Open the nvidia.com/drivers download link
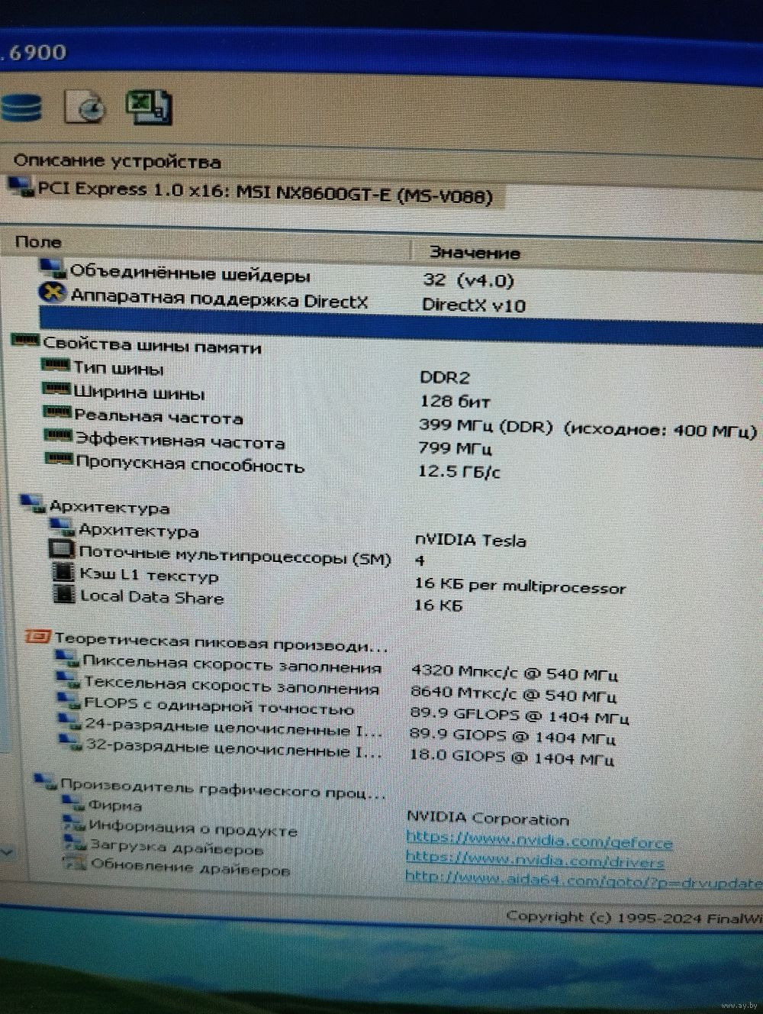The width and height of the screenshot is (763, 1014). tap(534, 861)
